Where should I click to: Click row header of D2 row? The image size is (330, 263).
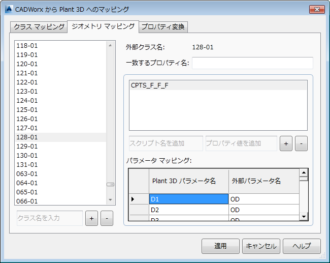point(139,210)
